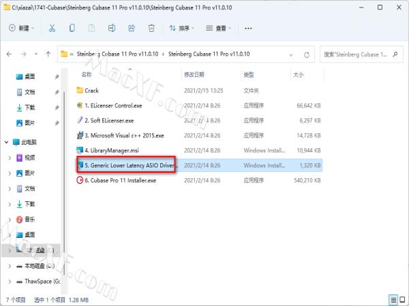
Task: Sort by 大小 (Size) column header
Action: 298,75
